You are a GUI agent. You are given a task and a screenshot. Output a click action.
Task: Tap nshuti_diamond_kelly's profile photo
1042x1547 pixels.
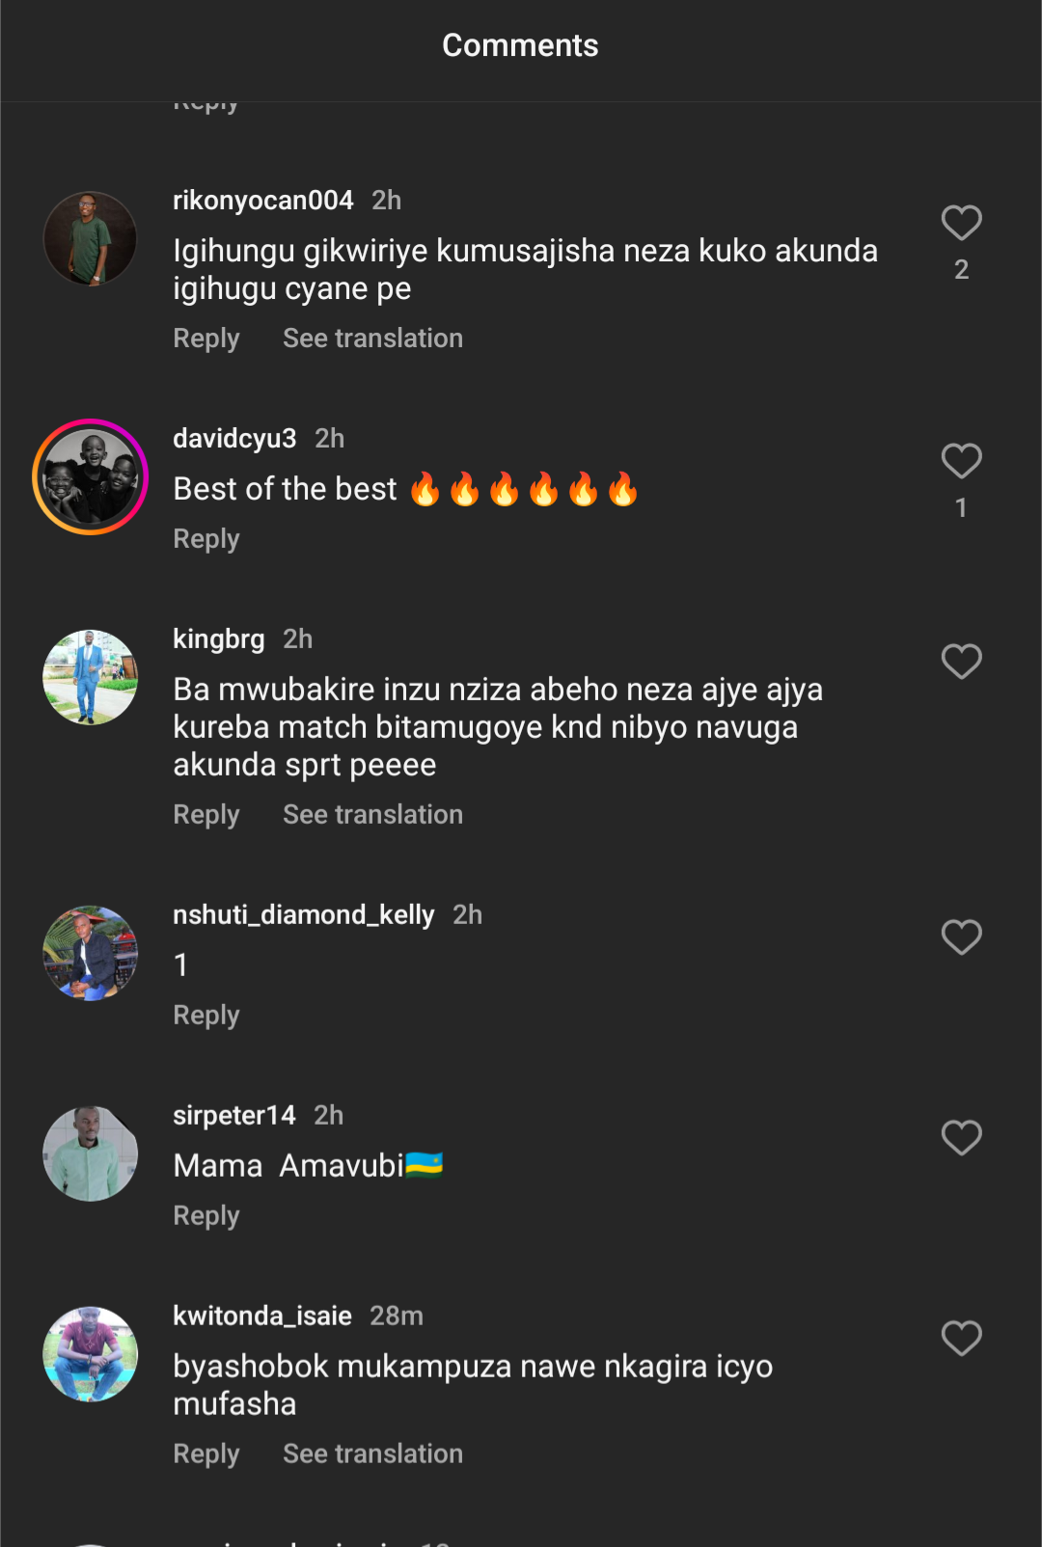tap(91, 953)
